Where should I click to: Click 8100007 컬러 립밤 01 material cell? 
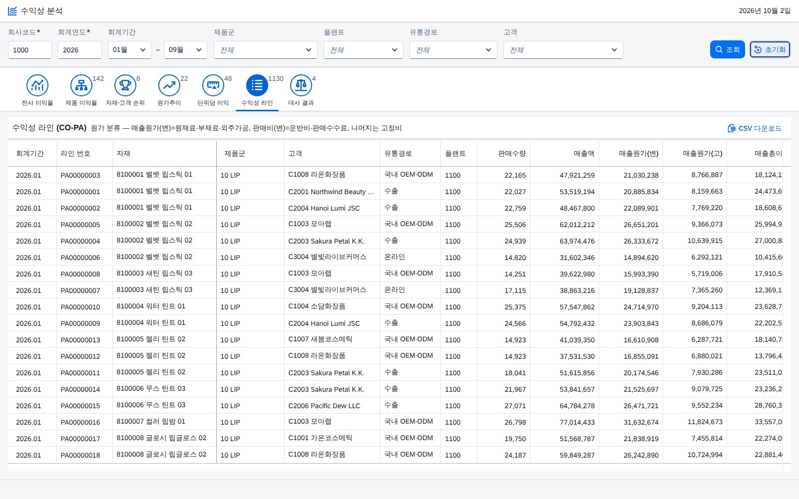click(164, 422)
